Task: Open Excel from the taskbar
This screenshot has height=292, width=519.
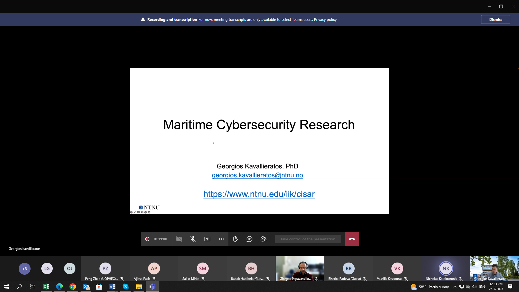Action: [46, 287]
